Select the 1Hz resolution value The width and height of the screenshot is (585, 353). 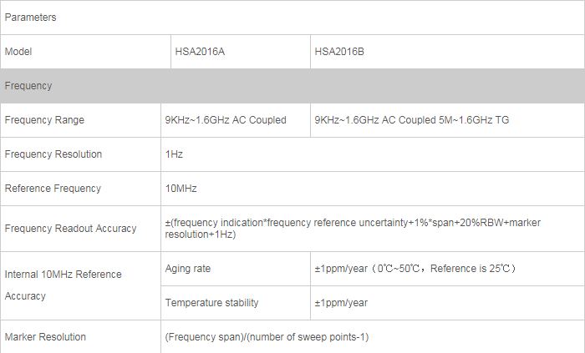pyautogui.click(x=174, y=154)
